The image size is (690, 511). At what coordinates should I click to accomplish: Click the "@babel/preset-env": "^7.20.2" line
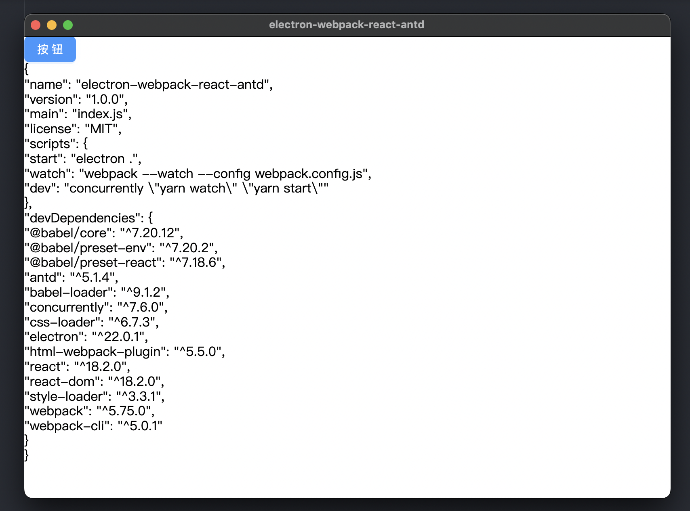tap(121, 248)
